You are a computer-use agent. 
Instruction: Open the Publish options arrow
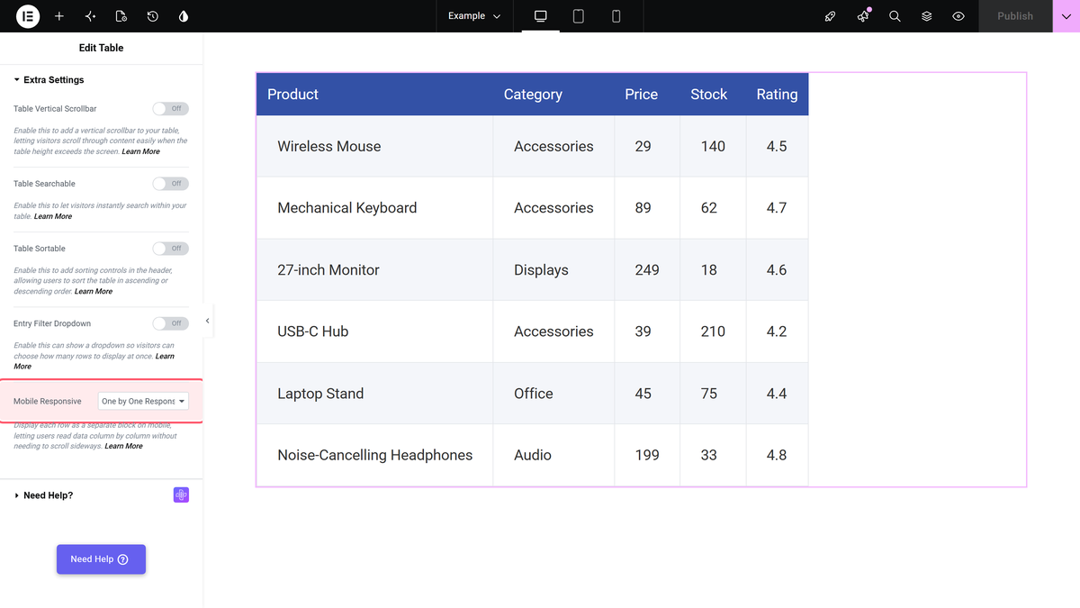(x=1066, y=16)
